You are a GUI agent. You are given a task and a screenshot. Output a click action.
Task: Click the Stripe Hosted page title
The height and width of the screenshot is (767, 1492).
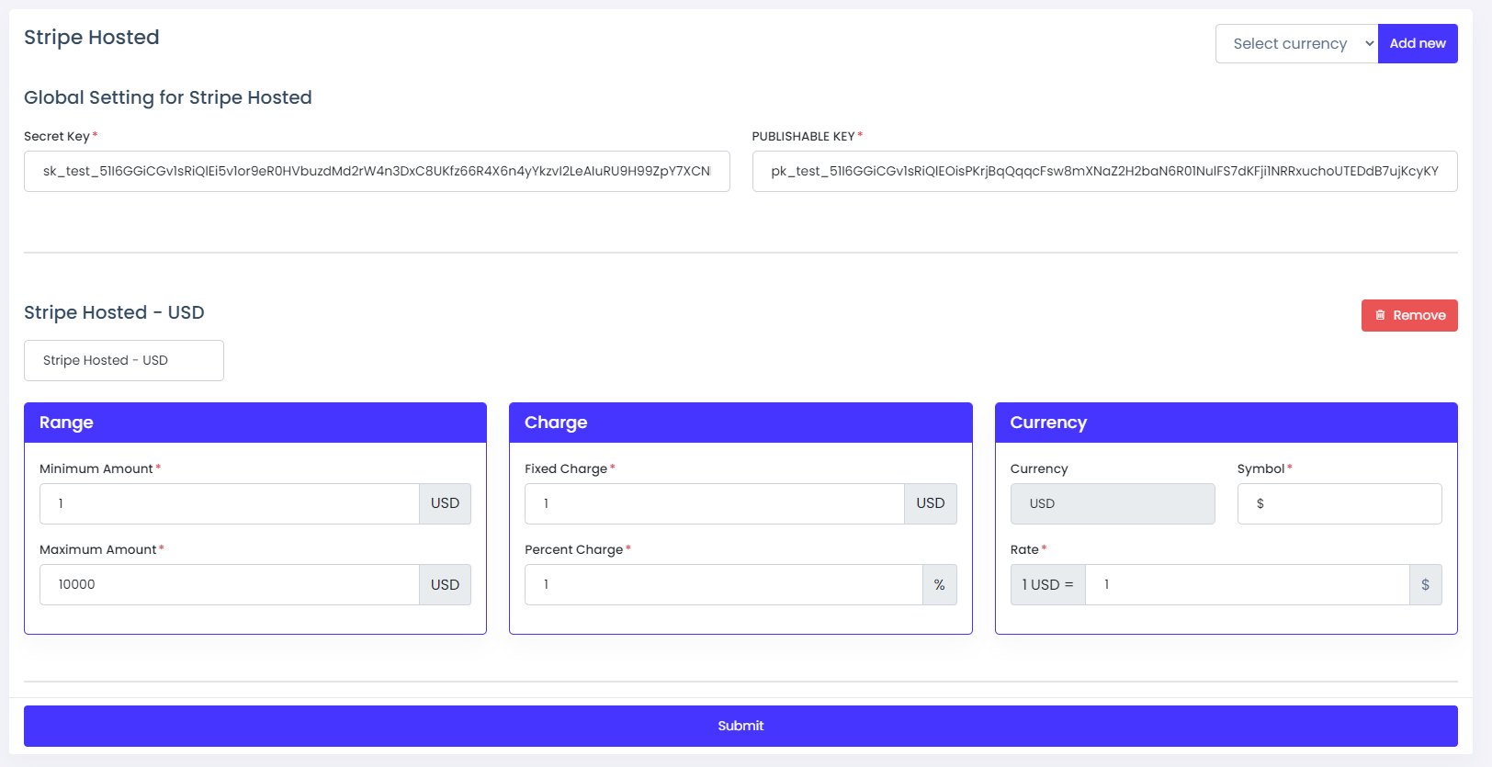pyautogui.click(x=92, y=38)
